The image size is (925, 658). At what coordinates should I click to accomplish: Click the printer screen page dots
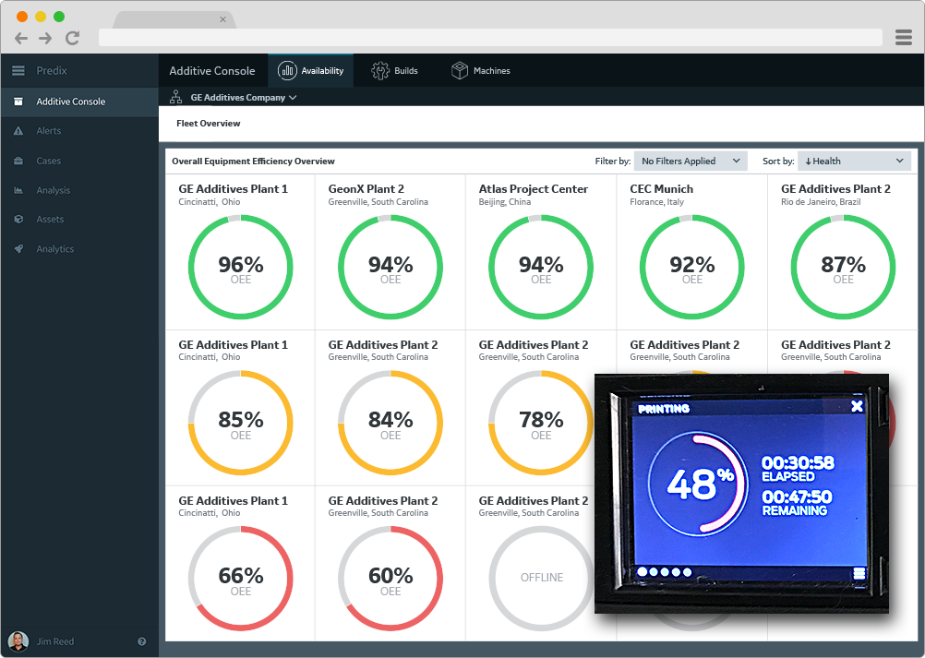(665, 572)
